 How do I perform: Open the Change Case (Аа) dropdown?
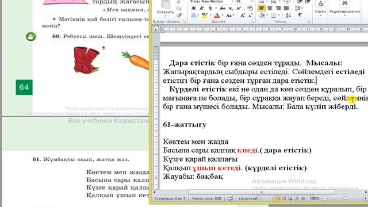click(x=230, y=16)
